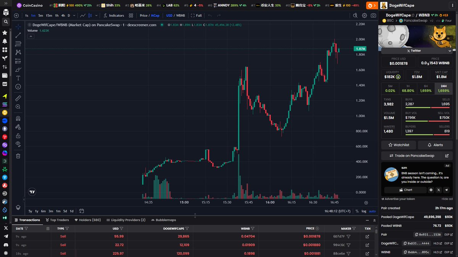Click Hide ad link
The width and height of the screenshot is (458, 257).
(447, 199)
